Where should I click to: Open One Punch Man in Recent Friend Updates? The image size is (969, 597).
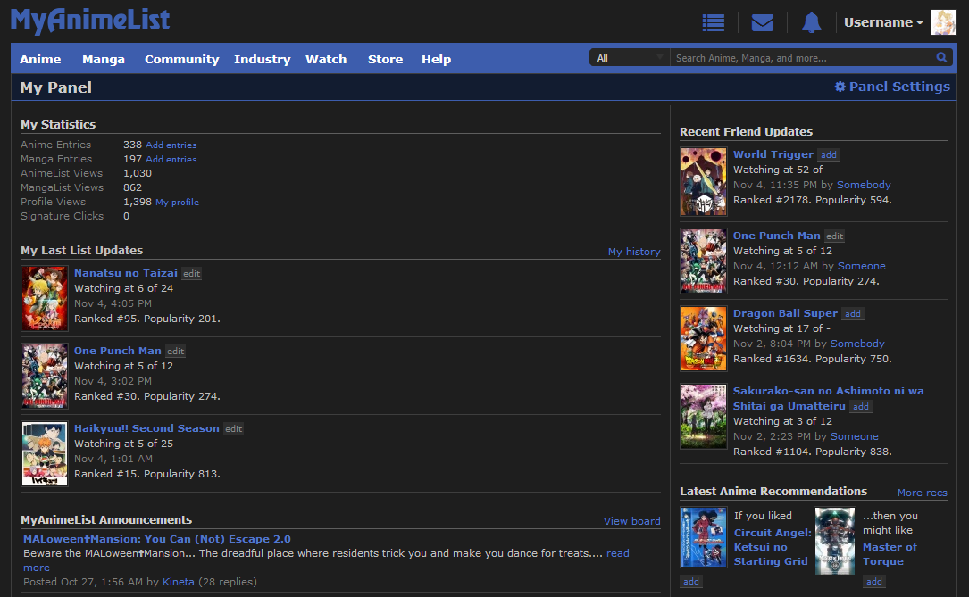(x=776, y=236)
